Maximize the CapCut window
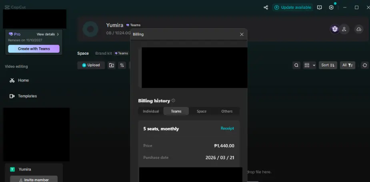The image size is (370, 182). pos(356,7)
